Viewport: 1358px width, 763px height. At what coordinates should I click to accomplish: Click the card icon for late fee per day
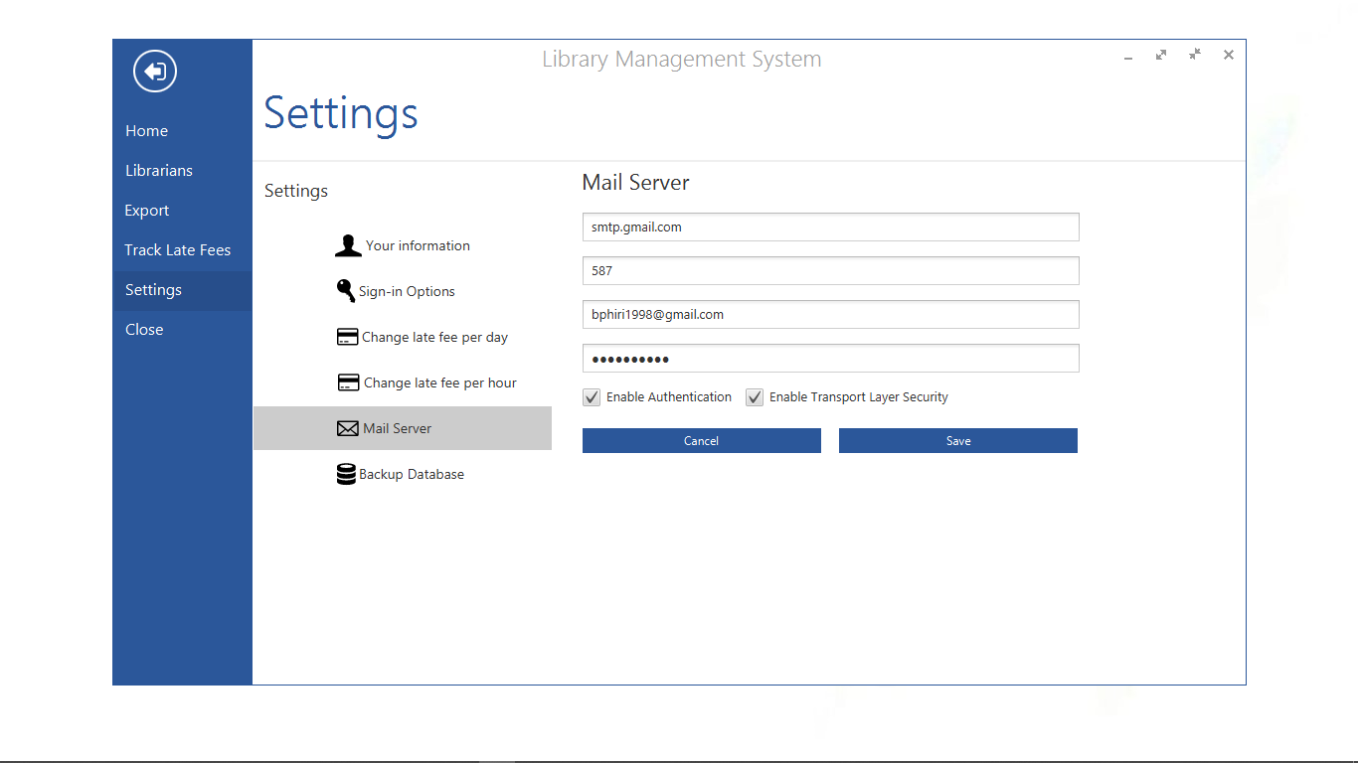347,336
